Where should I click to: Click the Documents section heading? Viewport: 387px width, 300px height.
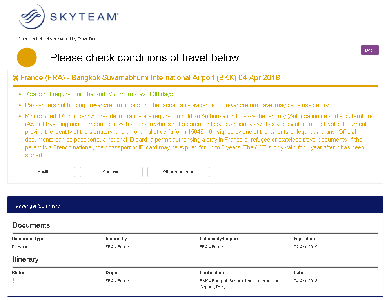pyautogui.click(x=31, y=225)
